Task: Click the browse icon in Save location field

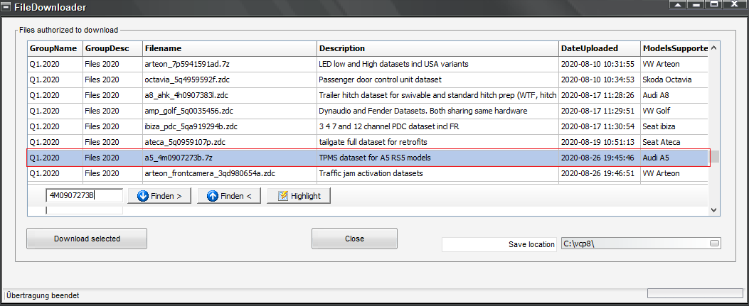Action: tap(715, 244)
